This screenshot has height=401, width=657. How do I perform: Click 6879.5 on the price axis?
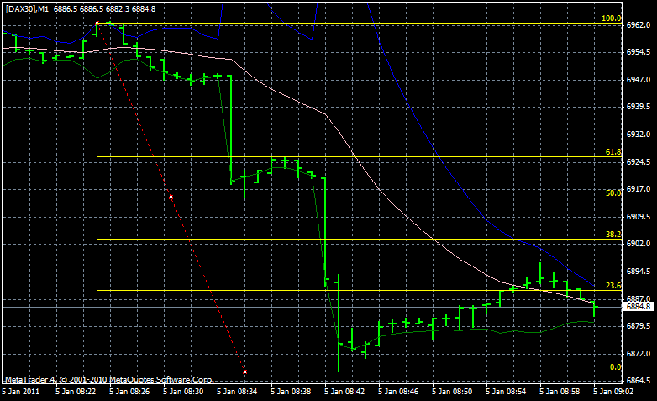point(639,326)
